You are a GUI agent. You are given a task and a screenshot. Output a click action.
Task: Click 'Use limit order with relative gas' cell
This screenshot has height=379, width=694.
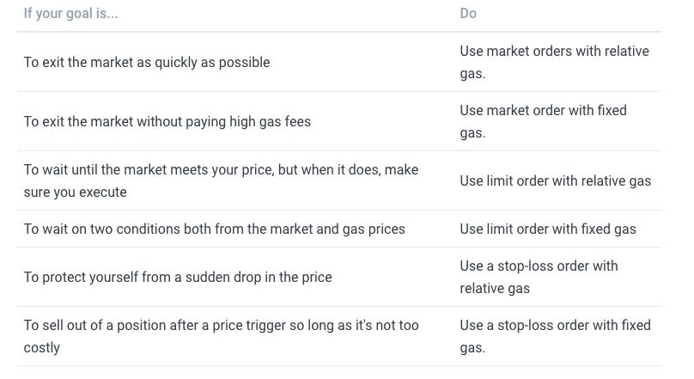555,181
